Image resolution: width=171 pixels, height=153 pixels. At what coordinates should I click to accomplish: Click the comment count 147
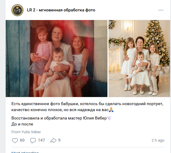click(x=41, y=140)
